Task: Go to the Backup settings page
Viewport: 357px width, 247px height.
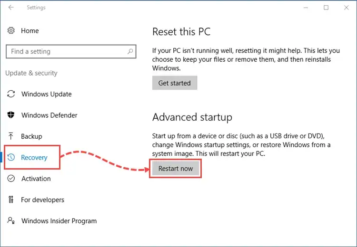Action: (31, 136)
